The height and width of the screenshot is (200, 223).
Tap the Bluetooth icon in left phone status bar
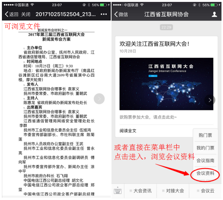89,5
